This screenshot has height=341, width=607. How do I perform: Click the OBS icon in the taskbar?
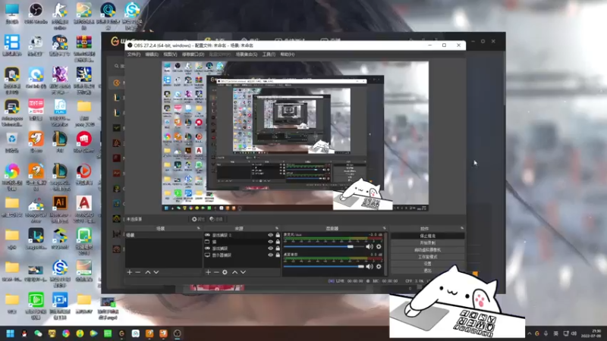178,333
